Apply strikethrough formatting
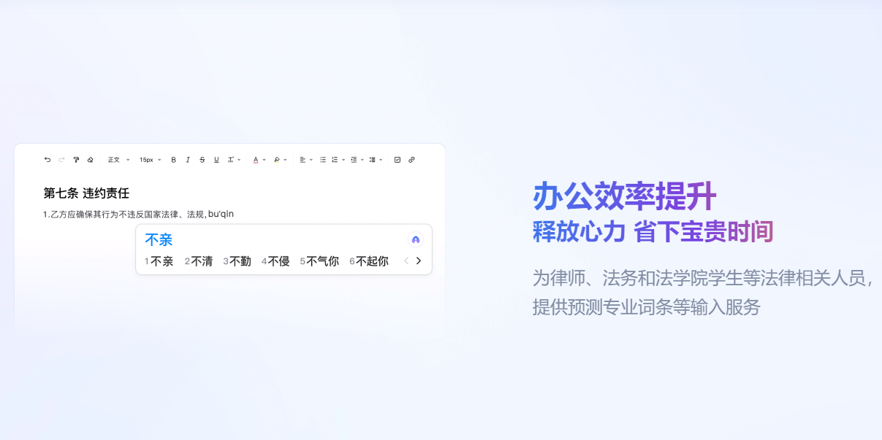882x440 pixels. 202,160
